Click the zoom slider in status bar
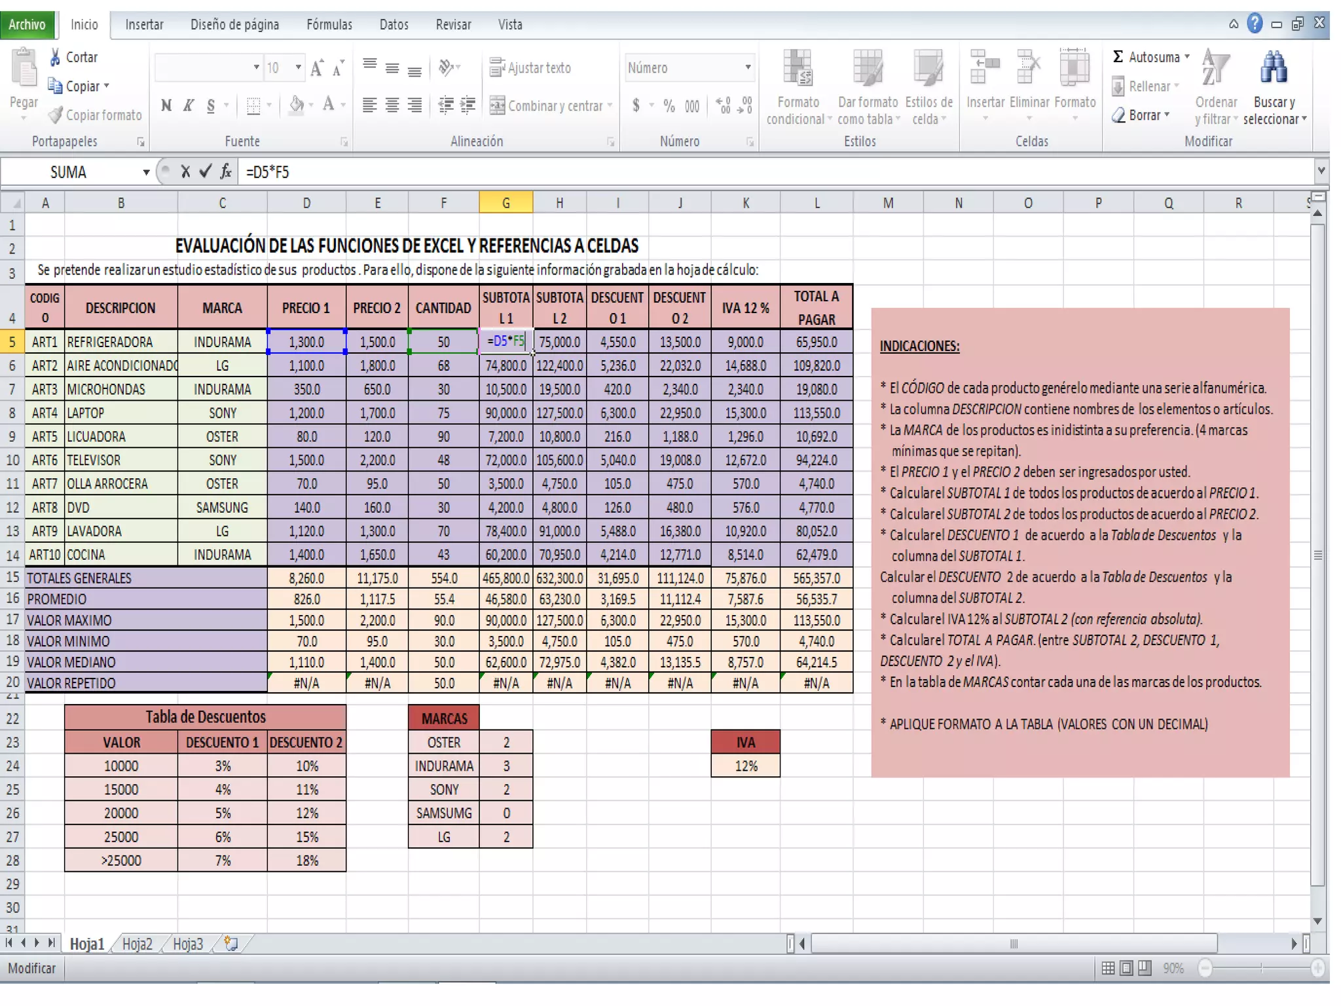Image resolution: width=1341 pixels, height=1006 pixels. 1261,968
